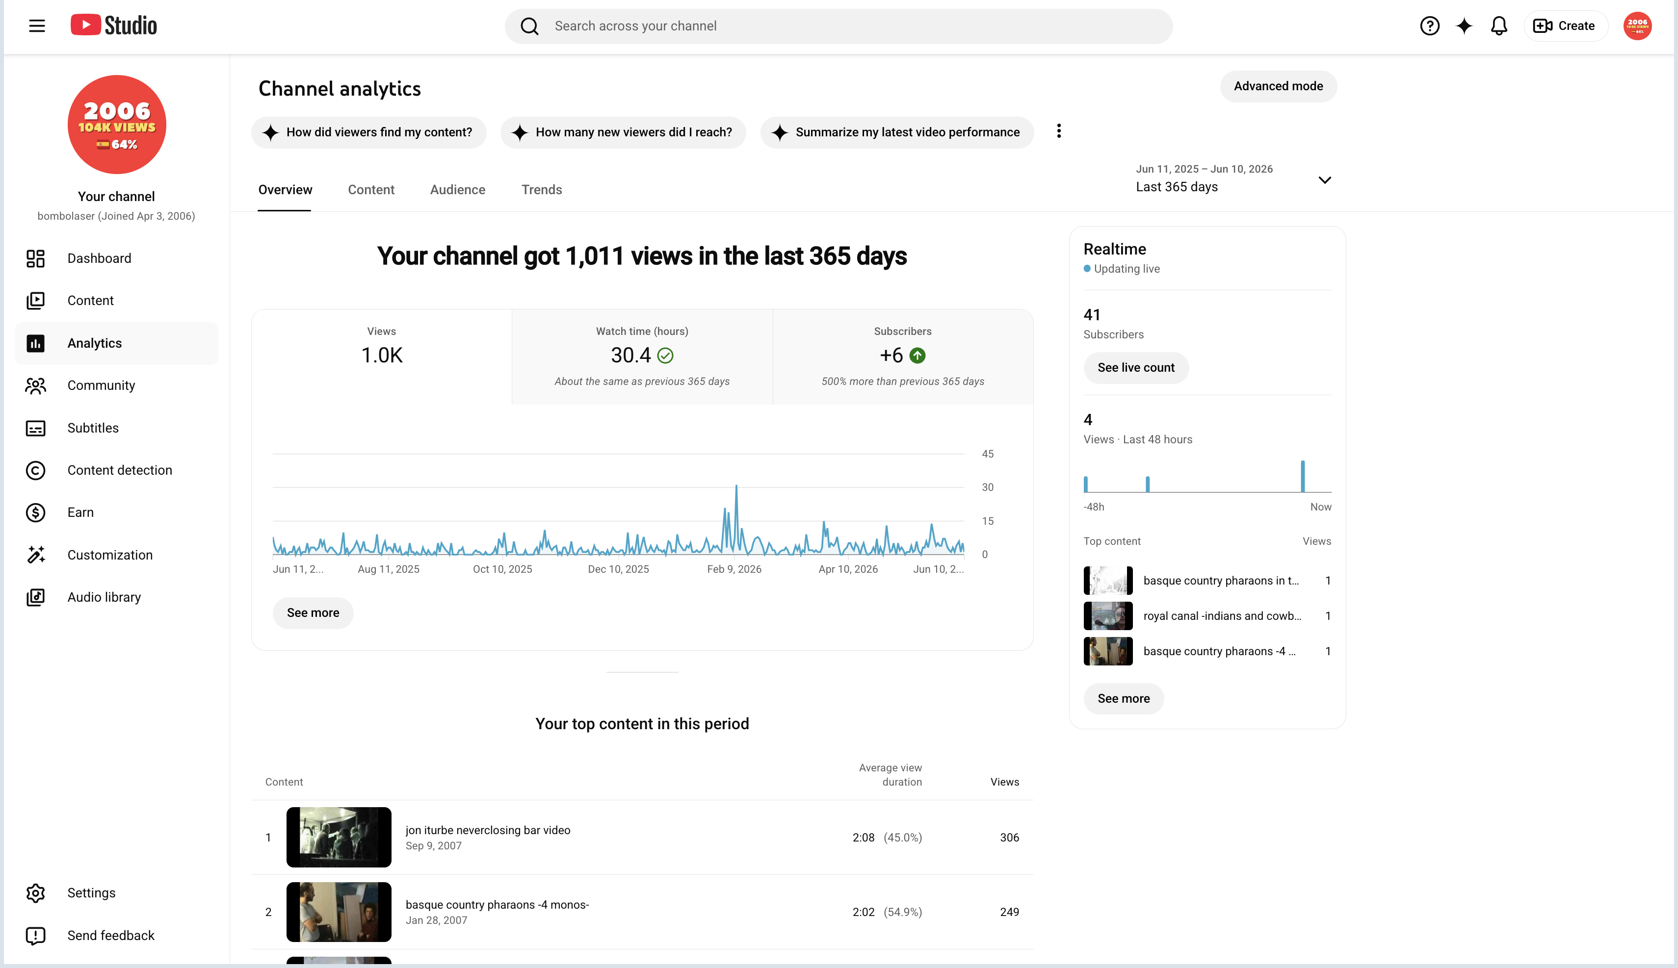Click the Content sidebar icon
The width and height of the screenshot is (1678, 968).
click(36, 301)
